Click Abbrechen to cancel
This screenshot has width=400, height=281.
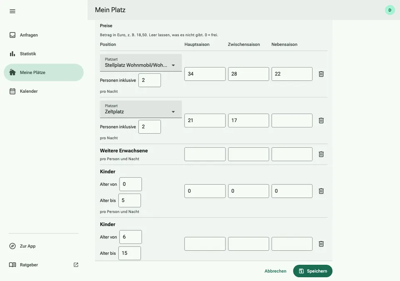pyautogui.click(x=275, y=271)
